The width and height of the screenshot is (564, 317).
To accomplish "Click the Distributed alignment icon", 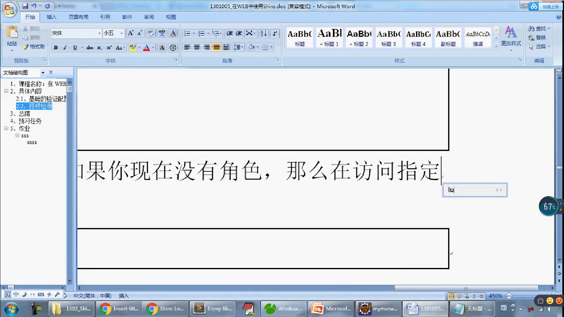I will click(x=226, y=47).
